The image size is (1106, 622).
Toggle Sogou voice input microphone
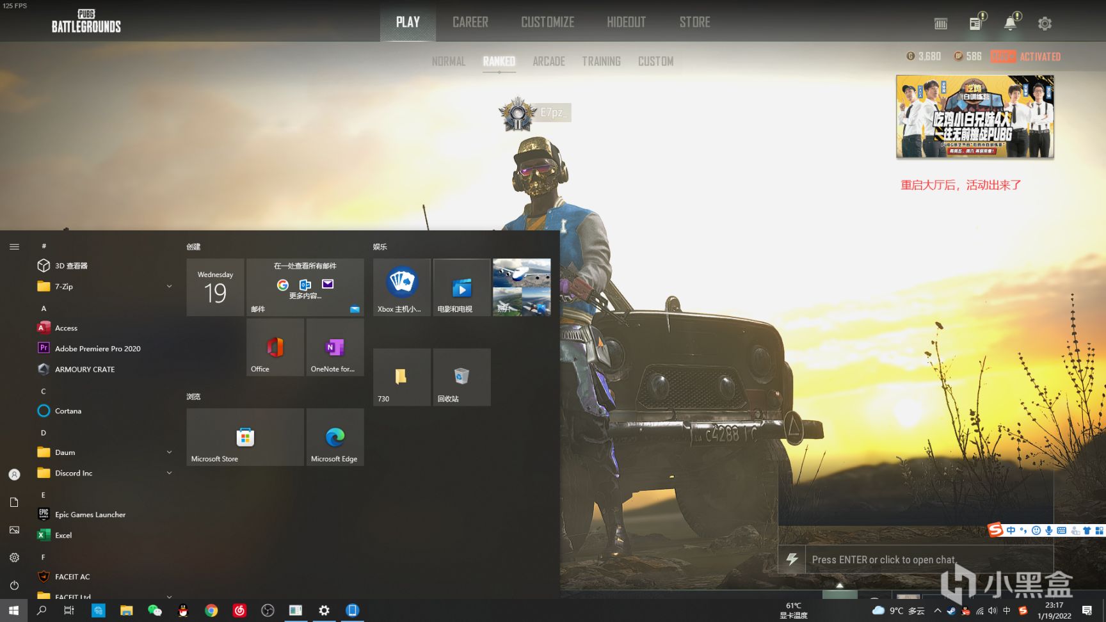point(1049,530)
